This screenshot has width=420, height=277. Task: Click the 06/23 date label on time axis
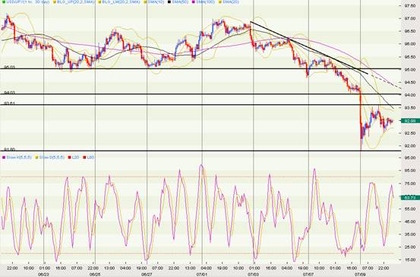(x=43, y=274)
